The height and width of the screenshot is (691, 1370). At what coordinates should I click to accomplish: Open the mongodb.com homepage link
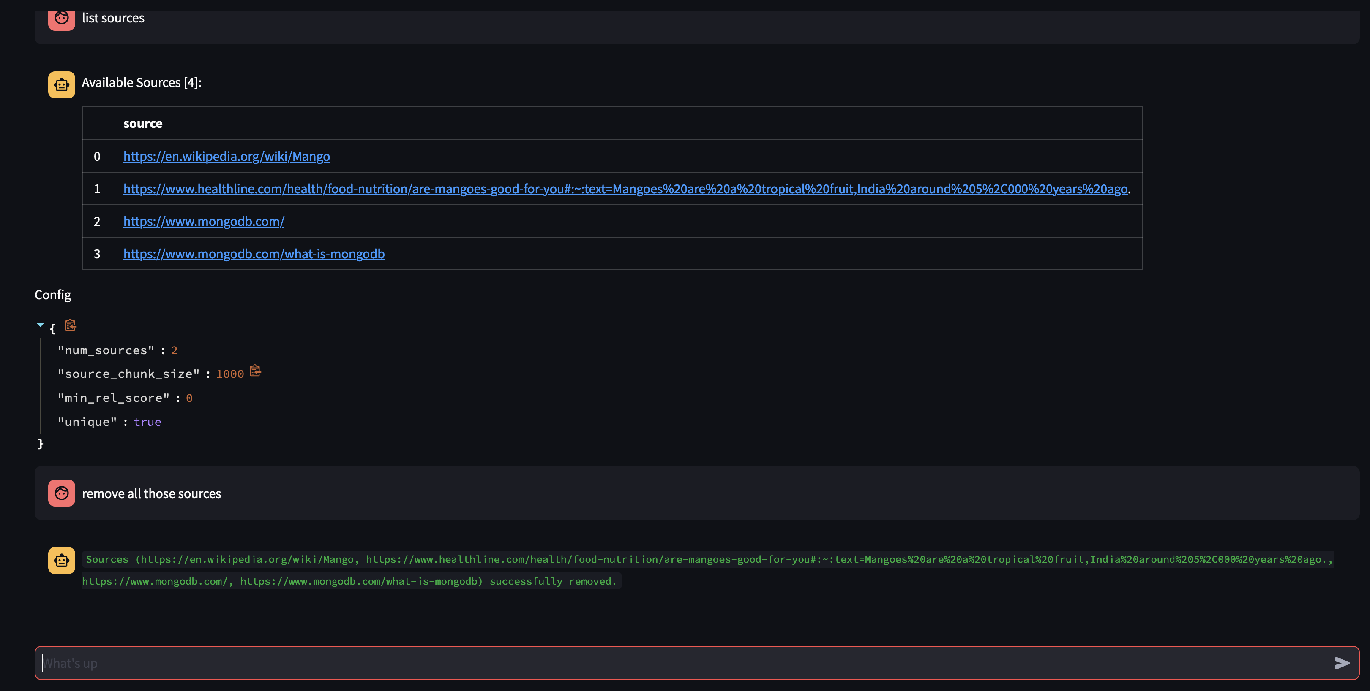tap(204, 221)
